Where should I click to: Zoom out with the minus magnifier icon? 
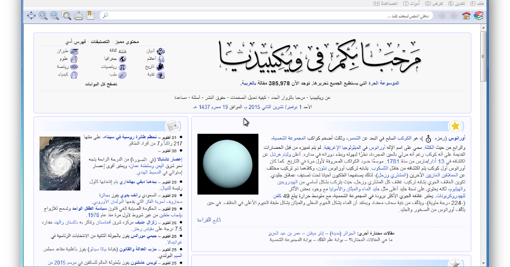55,16
